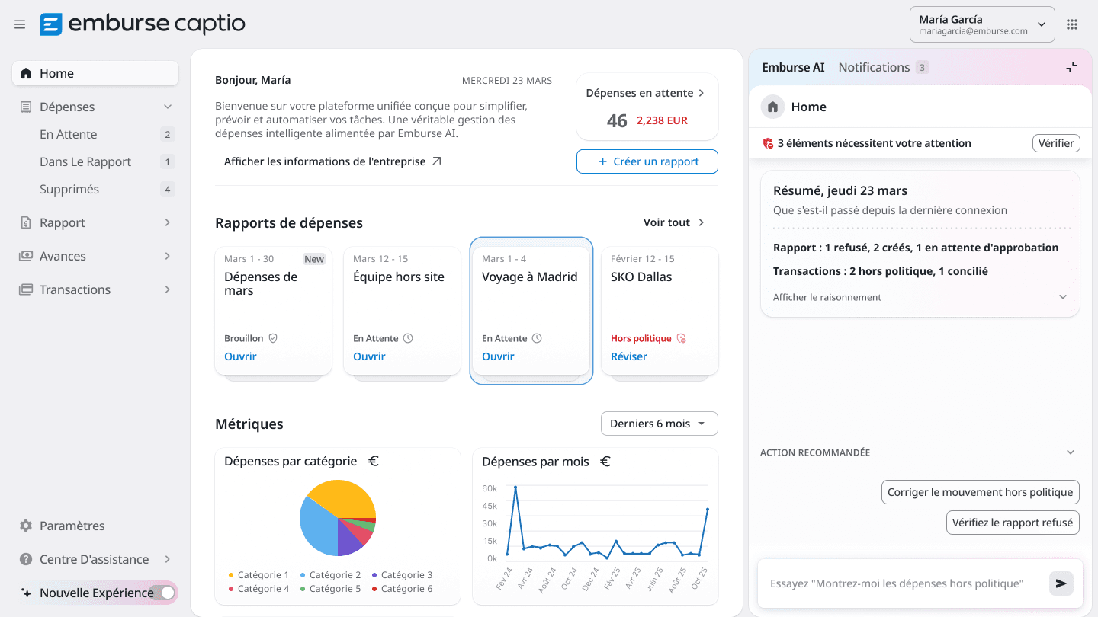The image size is (1098, 617).
Task: Switch to the Notifications tab
Action: 883,67
